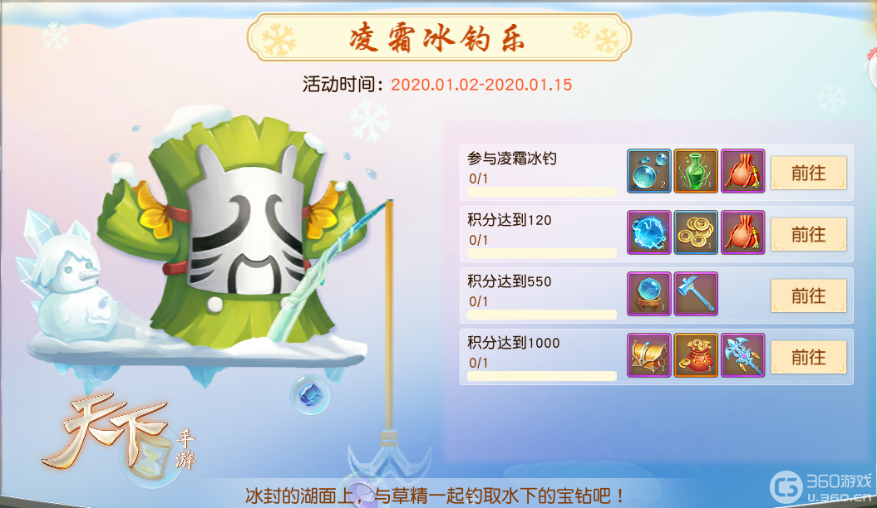Select the blue lightning orb reward

pos(648,232)
